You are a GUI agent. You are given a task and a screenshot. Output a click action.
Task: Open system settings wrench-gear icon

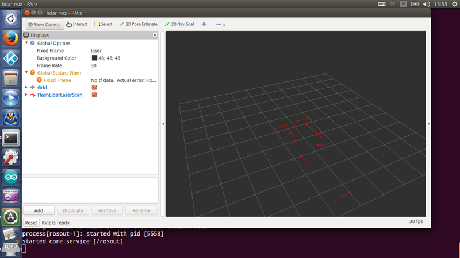tap(10, 157)
